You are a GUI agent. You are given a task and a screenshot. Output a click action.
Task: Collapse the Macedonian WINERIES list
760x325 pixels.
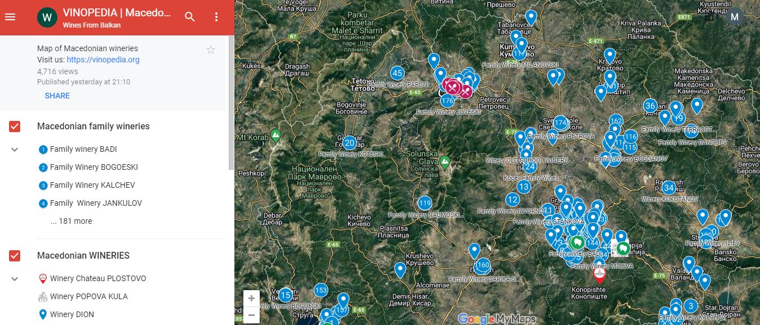click(15, 279)
